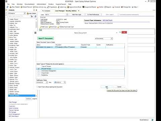Click the Legend button under patient list

coord(35,99)
